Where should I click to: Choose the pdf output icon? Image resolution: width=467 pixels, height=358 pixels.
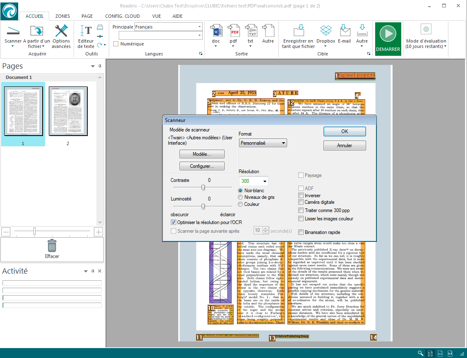(x=234, y=31)
